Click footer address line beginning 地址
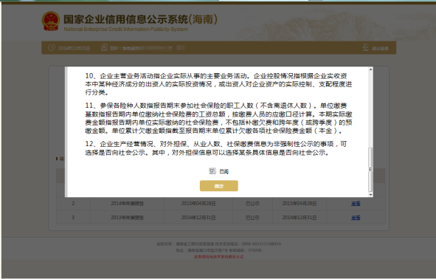This screenshot has width=436, height=279. pyautogui.click(x=218, y=250)
